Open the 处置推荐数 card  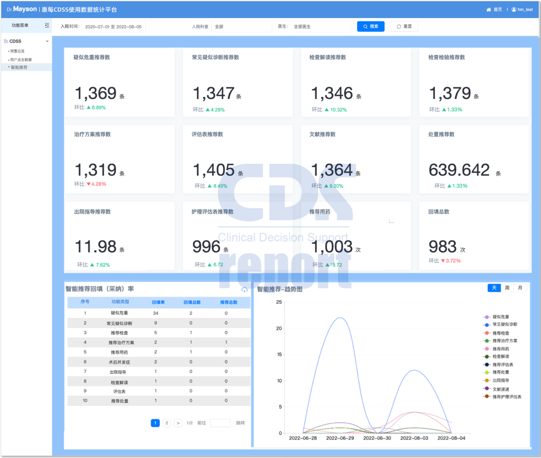(474, 159)
